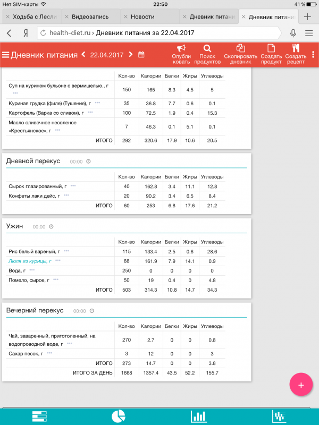The width and height of the screenshot is (319, 425).
Task: Open the hamburger menu beside Дневник питания
Action: pyautogui.click(x=6, y=55)
